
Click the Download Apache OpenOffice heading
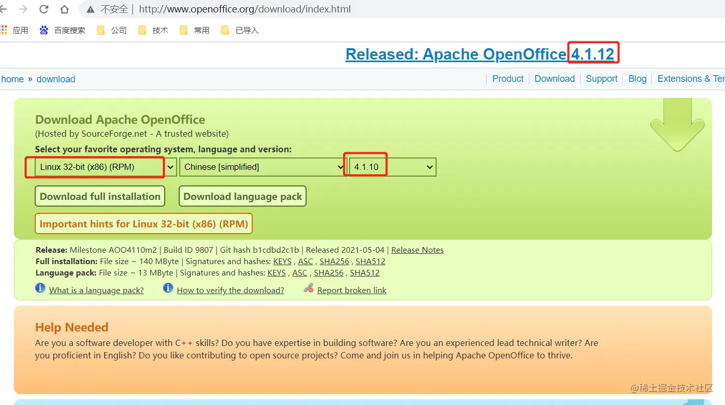(120, 120)
